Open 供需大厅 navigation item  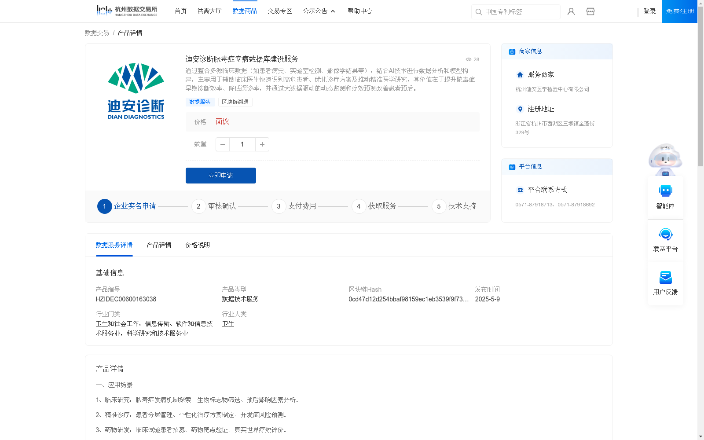coord(209,11)
